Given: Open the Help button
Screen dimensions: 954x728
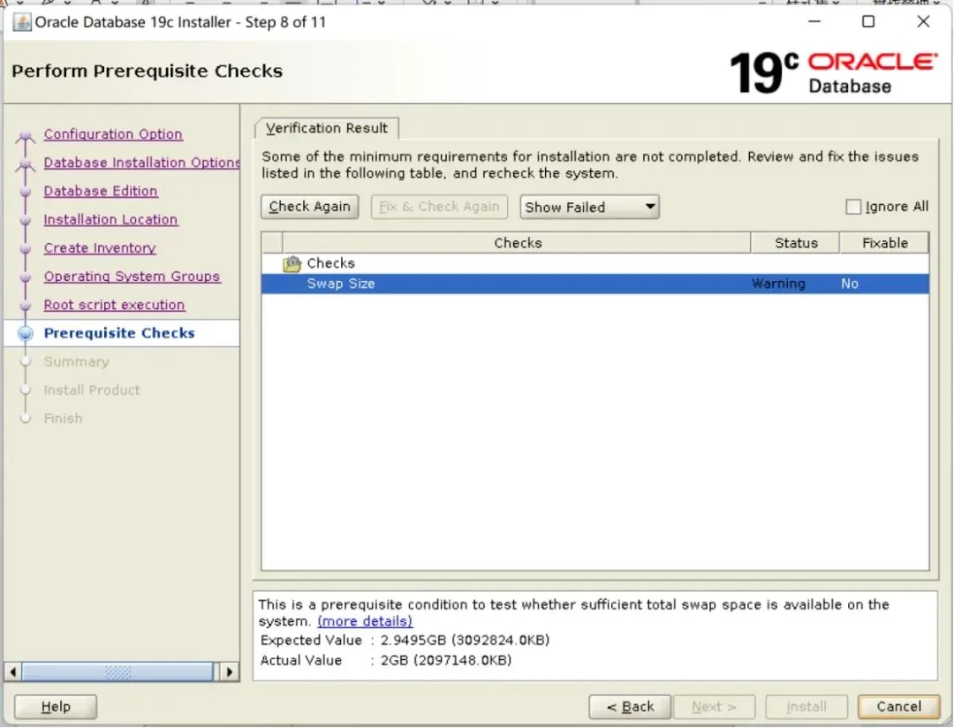Looking at the screenshot, I should pos(56,707).
